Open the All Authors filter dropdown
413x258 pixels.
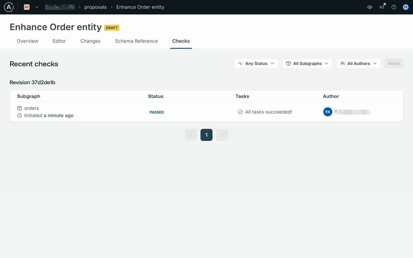pos(359,64)
